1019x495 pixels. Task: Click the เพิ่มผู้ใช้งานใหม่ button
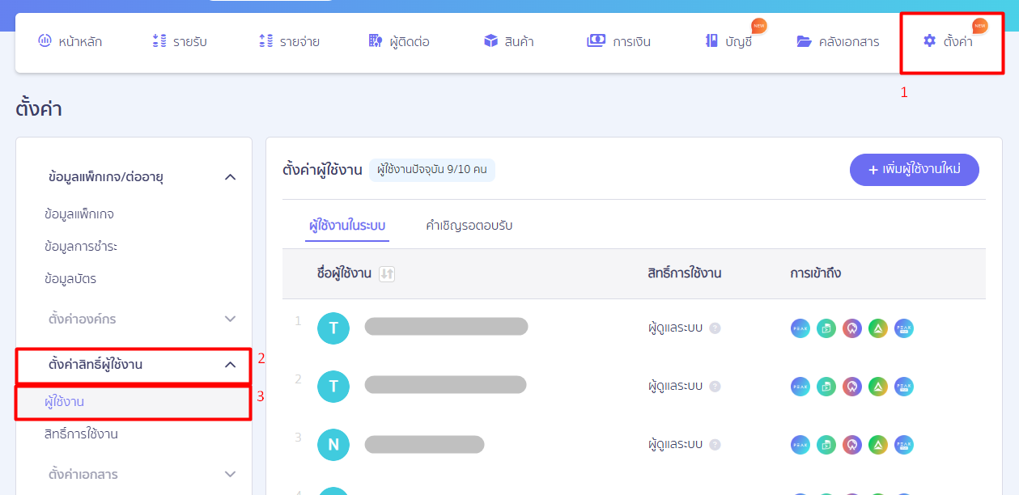pyautogui.click(x=915, y=170)
